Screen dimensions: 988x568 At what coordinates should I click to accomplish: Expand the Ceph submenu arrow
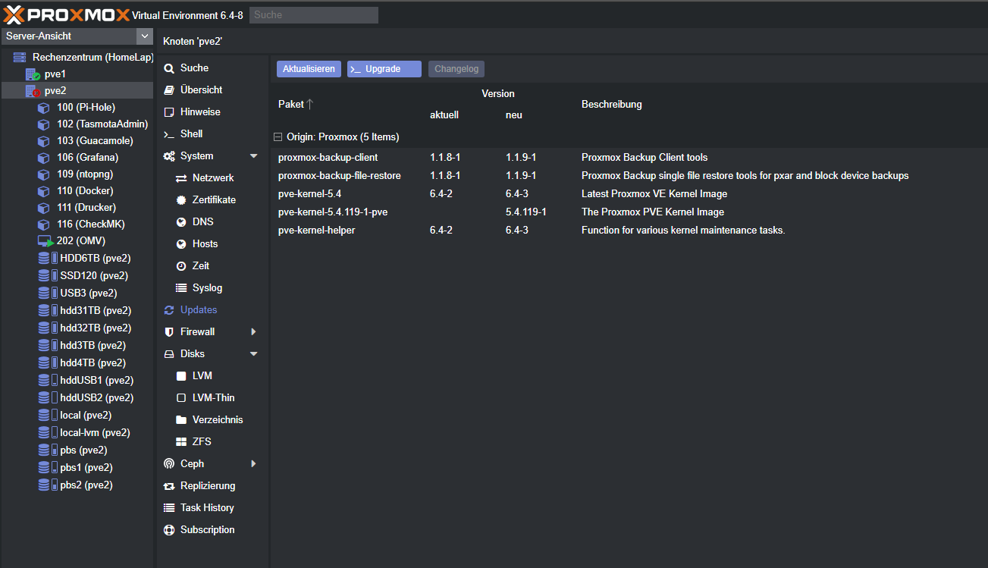tap(253, 464)
